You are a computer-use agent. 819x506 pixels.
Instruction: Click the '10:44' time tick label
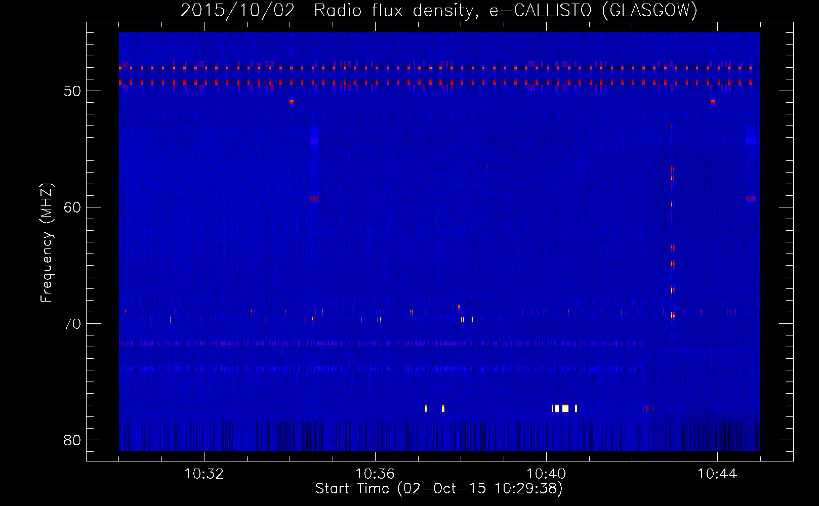point(717,474)
